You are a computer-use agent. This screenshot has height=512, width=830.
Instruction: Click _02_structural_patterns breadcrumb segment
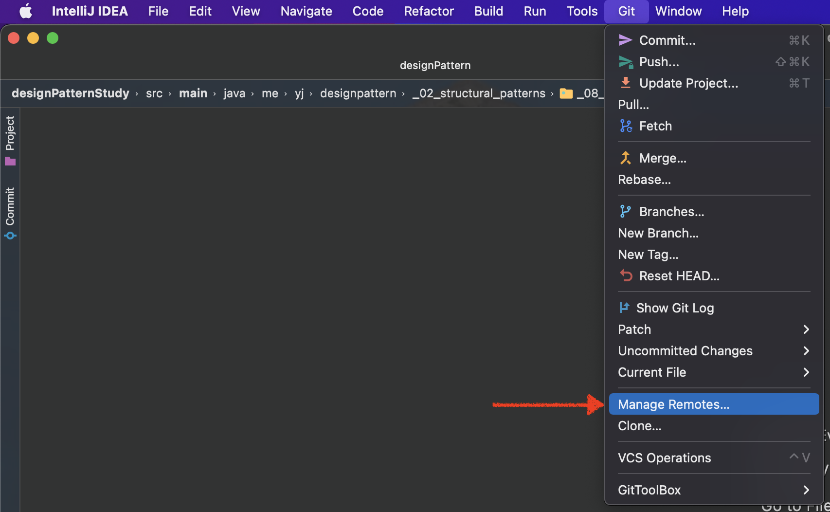479,93
